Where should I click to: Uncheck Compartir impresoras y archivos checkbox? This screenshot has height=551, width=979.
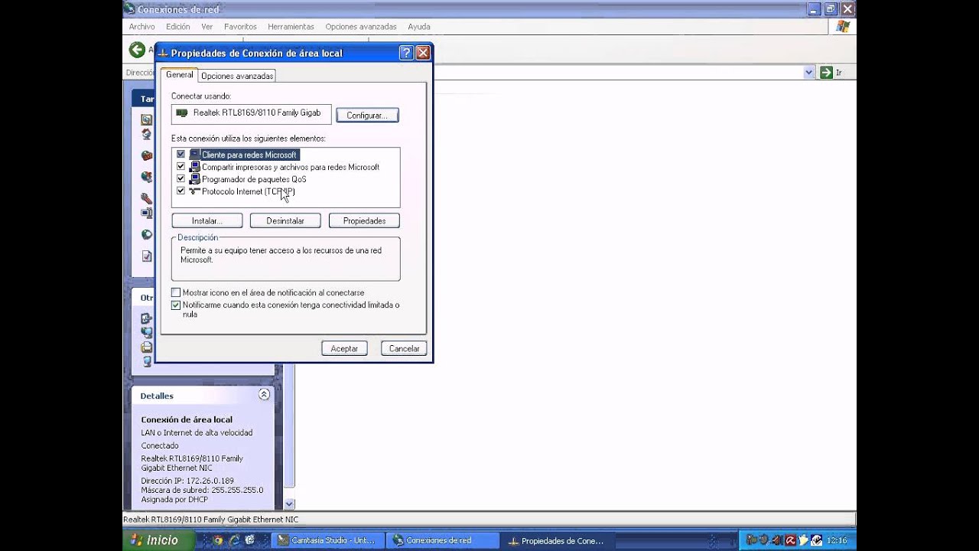[181, 167]
